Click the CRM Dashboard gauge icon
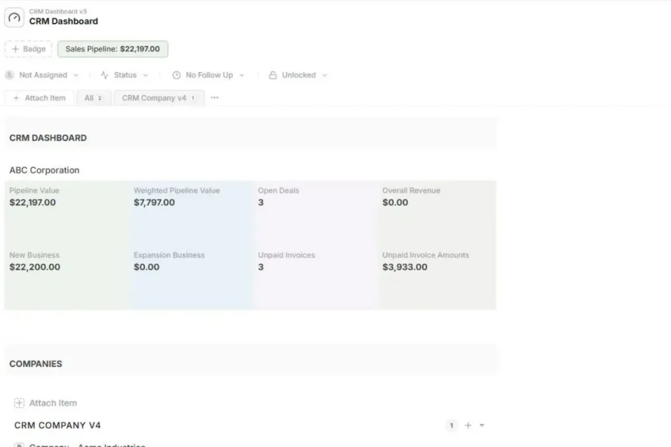Viewport: 671px width, 447px height. 14,18
